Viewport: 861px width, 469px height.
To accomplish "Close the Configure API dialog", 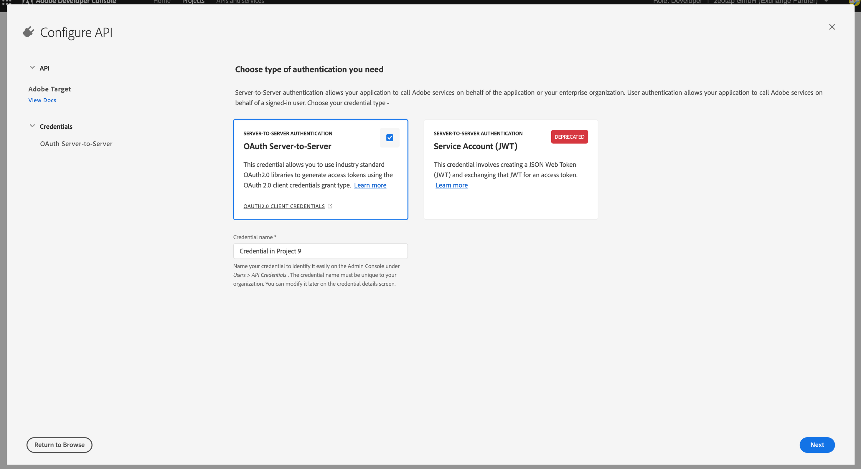I will 832,27.
